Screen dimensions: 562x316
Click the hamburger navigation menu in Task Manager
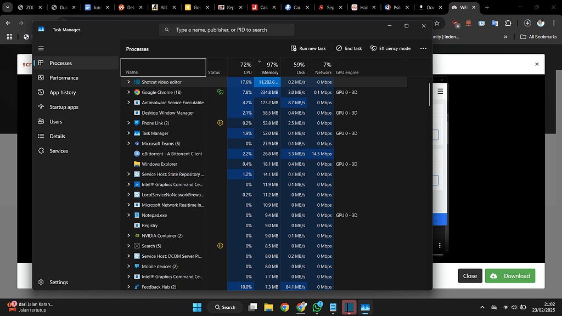[x=41, y=48]
